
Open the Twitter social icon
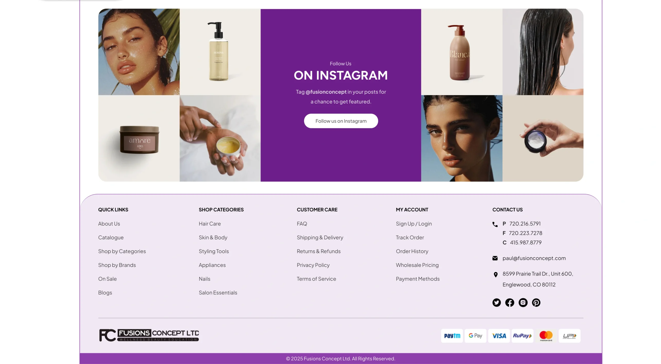[x=496, y=303]
